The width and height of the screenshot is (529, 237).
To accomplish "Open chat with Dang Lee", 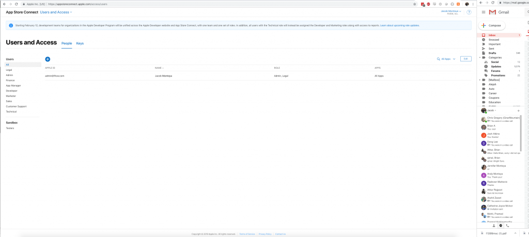I will pos(500,143).
